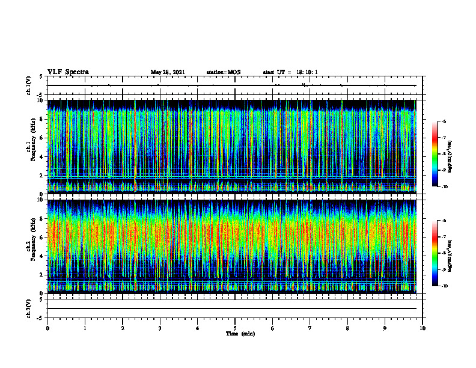Screen dimensions: 476x368
Task: Click the "4" minute tick on the time axis
Action: [x=198, y=328]
